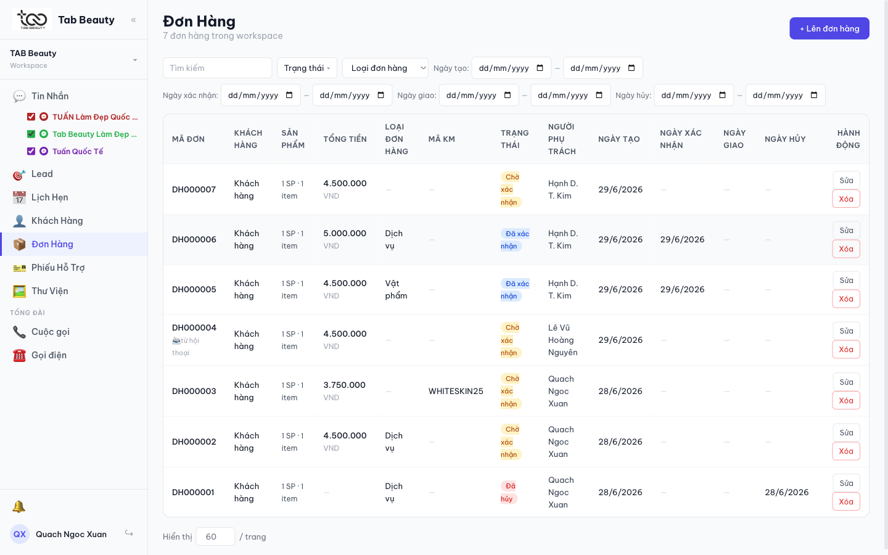Toggle the Tuấn Quốc Tế checkbox
888x555 pixels.
31,151
